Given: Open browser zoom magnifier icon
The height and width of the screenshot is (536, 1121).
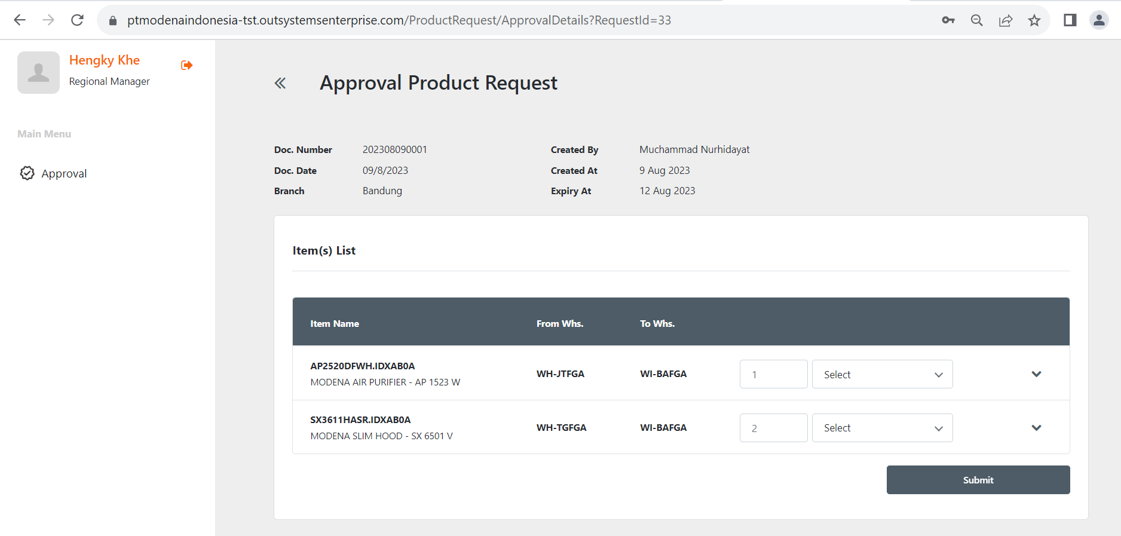Looking at the screenshot, I should [x=977, y=20].
